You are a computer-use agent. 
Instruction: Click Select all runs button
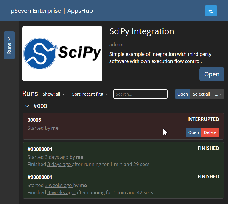click(x=201, y=94)
